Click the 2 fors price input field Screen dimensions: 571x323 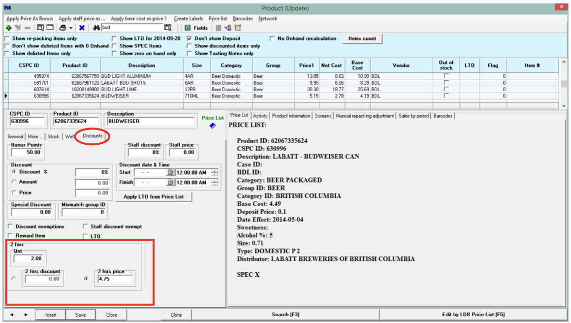pyautogui.click(x=114, y=279)
